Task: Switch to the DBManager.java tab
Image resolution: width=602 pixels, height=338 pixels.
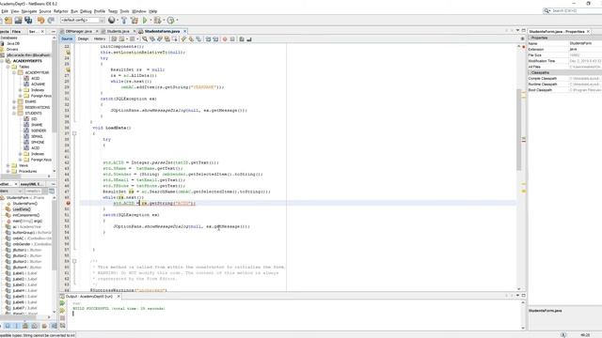Action: coord(79,31)
